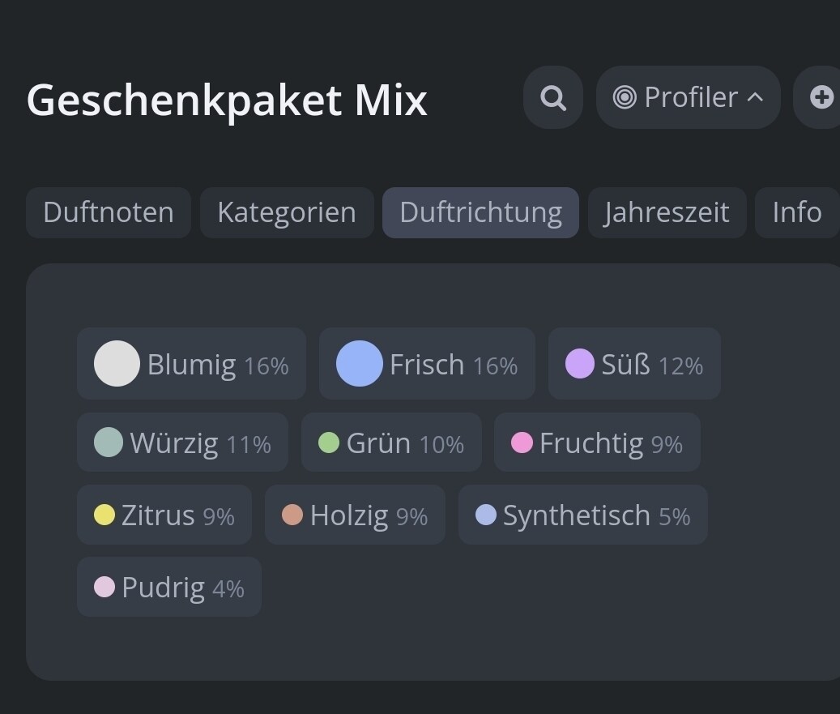Screen dimensions: 840x714
Task: Click the Geschenkpaket Mix heading
Action: (x=227, y=100)
